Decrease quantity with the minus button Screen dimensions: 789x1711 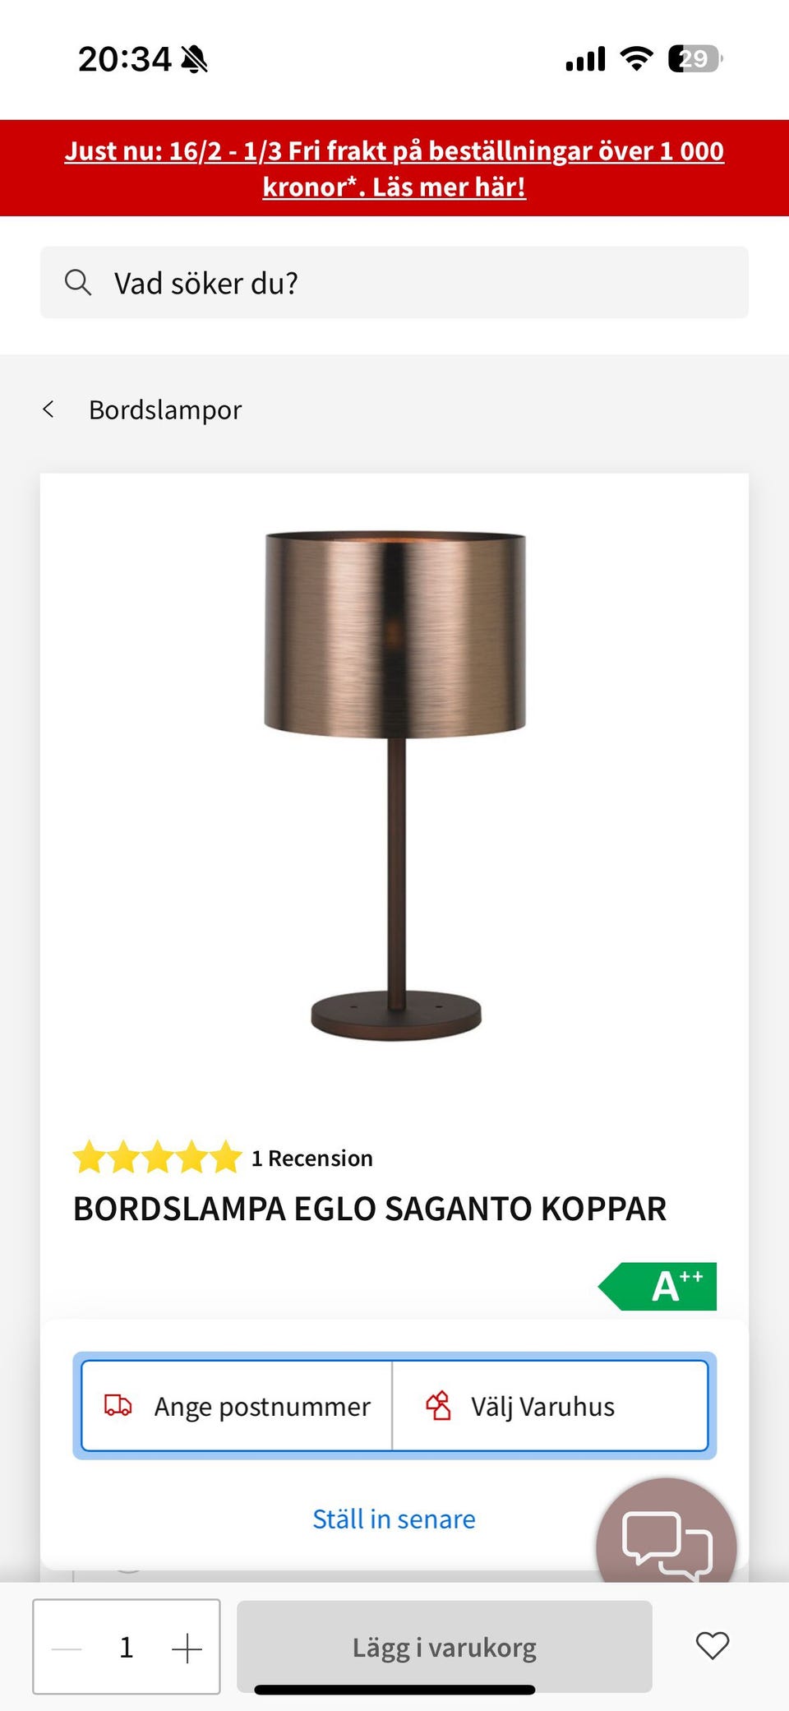coord(67,1648)
